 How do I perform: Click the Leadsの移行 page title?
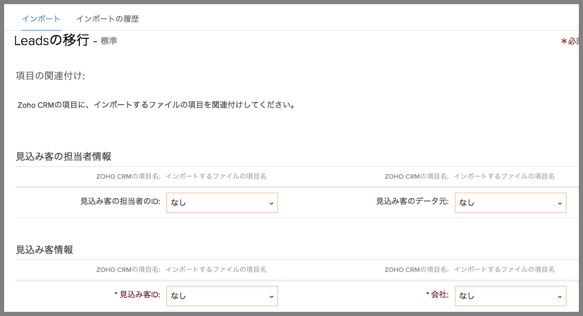coord(51,40)
